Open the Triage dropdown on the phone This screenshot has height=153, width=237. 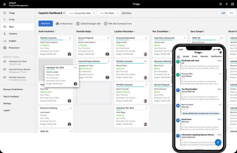point(198,52)
